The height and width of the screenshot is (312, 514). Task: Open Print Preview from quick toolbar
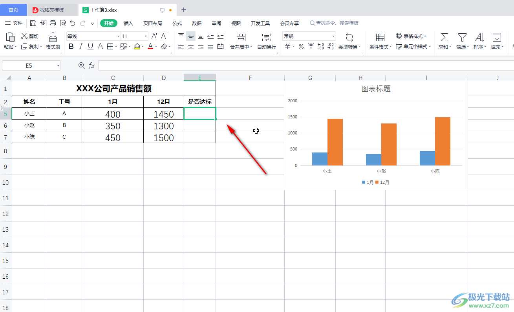[63, 23]
